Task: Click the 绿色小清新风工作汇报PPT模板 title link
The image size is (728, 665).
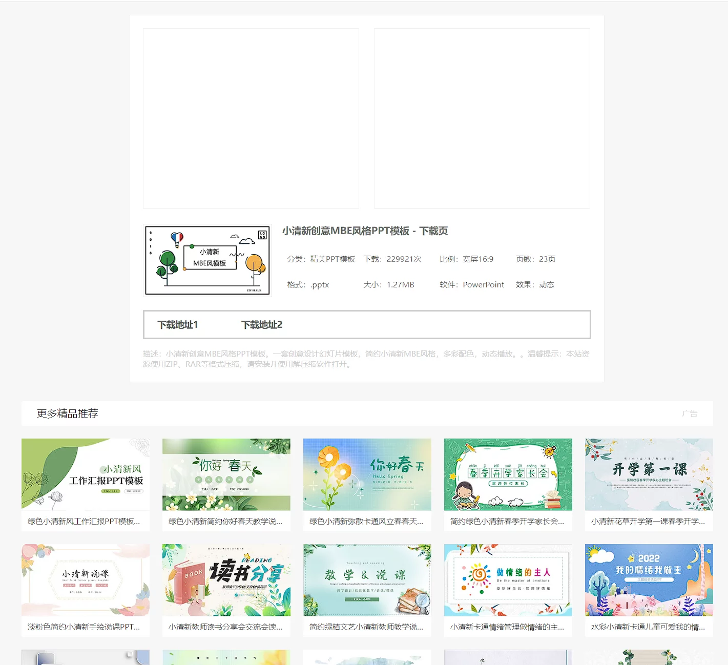Action: [x=84, y=521]
